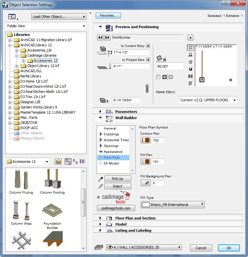Screen dimensions: 248x257
Task: Expand the Listing and Labeling panel
Action: point(100,230)
